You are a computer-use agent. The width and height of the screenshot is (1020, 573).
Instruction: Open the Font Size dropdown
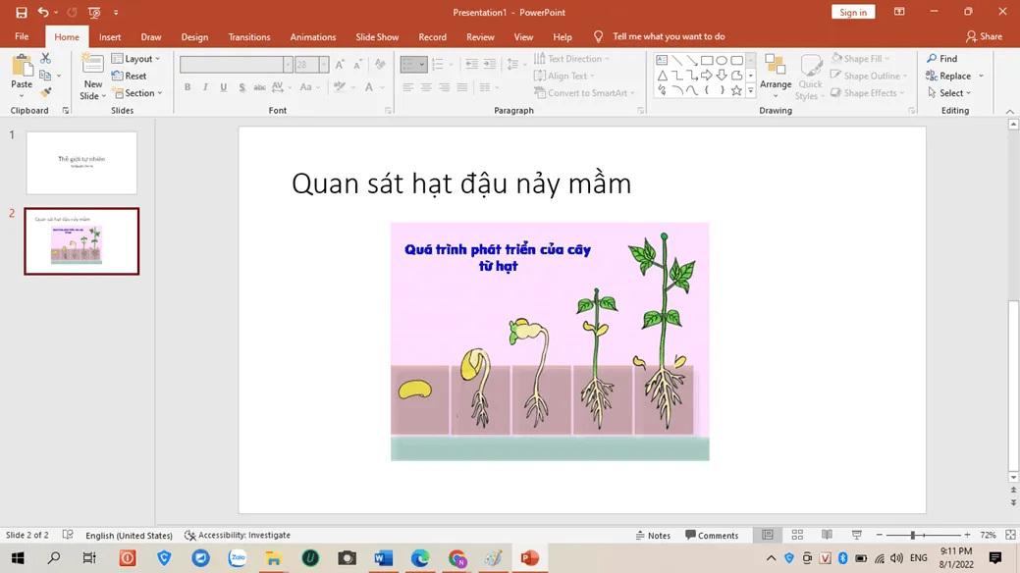(x=324, y=63)
